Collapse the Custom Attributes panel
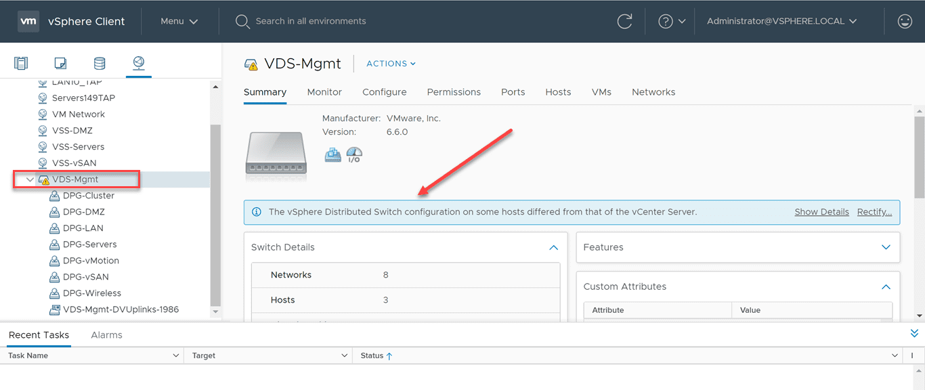This screenshot has width=925, height=390. pos(886,286)
